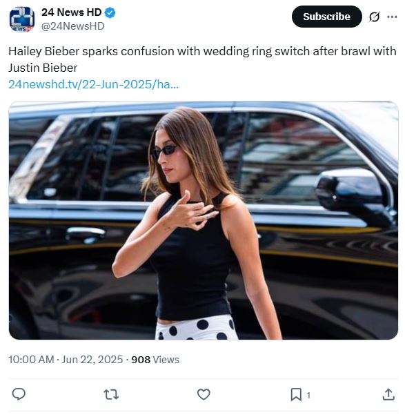Enlarge the Hailey Bieber photo
The width and height of the screenshot is (405, 417).
click(204, 220)
